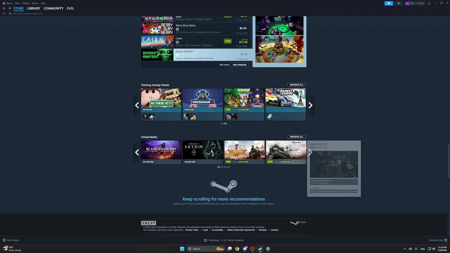Click the store URL address bar

click(x=27, y=13)
